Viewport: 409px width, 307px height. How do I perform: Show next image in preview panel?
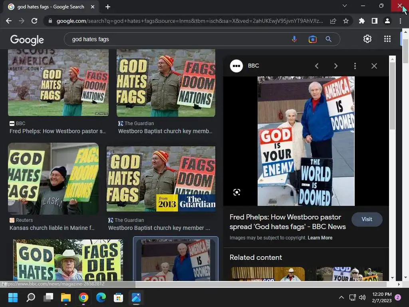pos(336,66)
